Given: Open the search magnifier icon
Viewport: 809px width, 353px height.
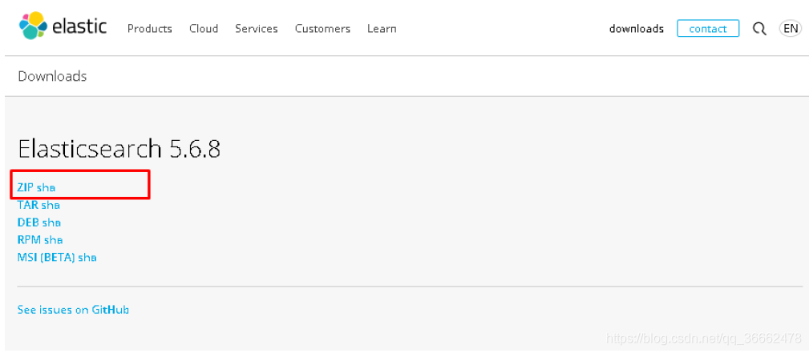Looking at the screenshot, I should click(x=759, y=29).
